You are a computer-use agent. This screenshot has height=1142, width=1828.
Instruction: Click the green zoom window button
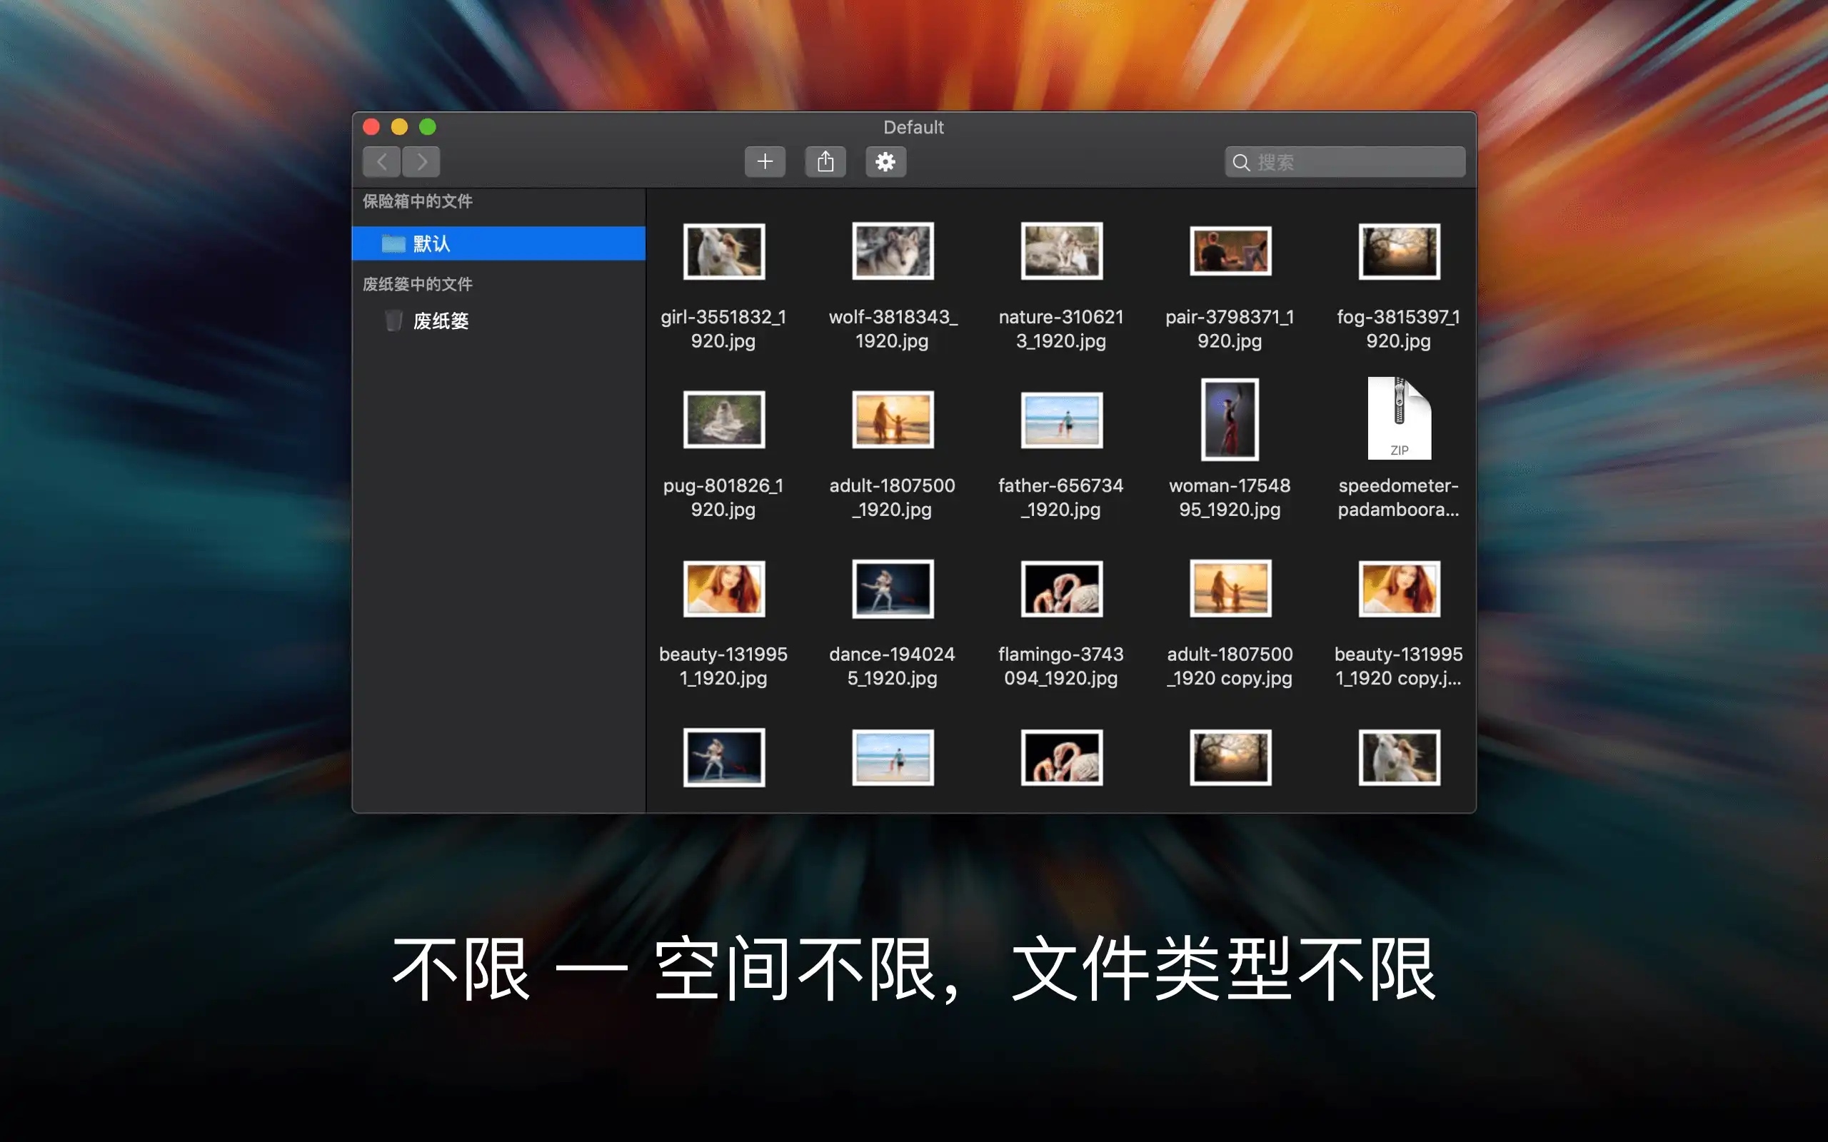coord(428,127)
